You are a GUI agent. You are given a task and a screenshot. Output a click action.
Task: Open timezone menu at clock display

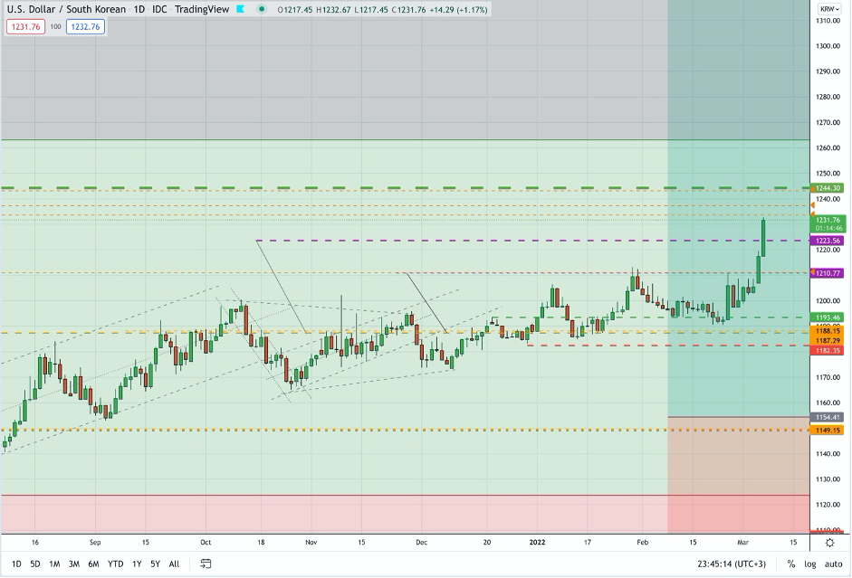[729, 564]
